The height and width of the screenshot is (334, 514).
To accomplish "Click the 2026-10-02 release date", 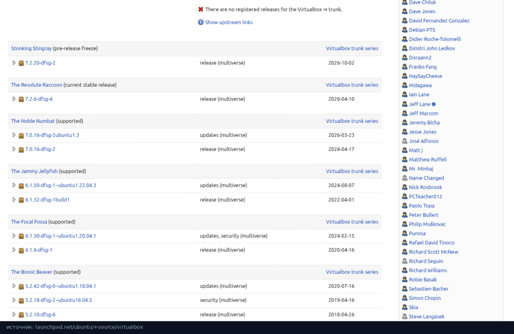I will point(341,63).
